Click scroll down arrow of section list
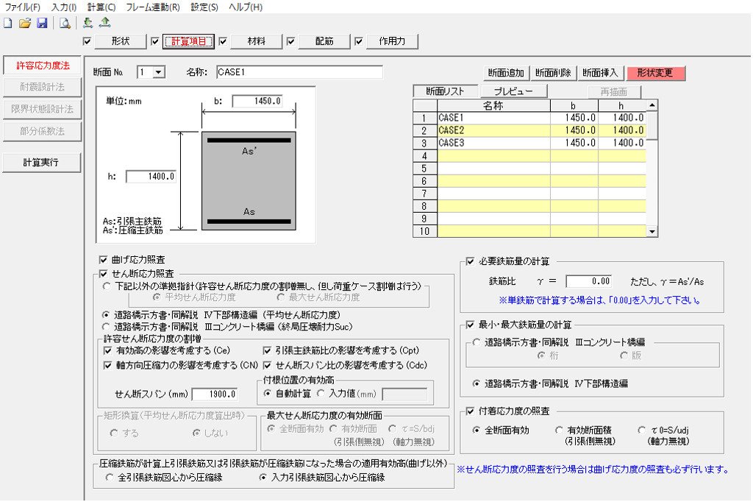The height and width of the screenshot is (502, 753). click(652, 232)
